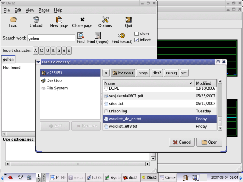Uncheck the inflect checkbox
This screenshot has width=243, height=182.
click(136, 40)
